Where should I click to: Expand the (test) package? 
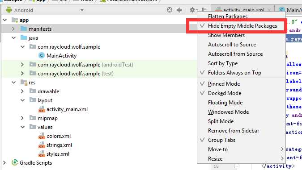(22, 73)
